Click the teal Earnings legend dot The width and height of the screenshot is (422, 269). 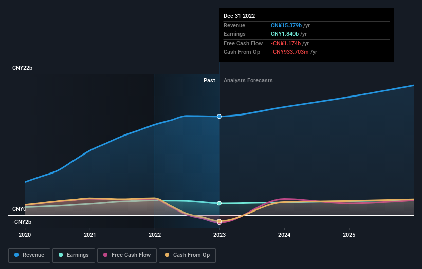point(61,255)
